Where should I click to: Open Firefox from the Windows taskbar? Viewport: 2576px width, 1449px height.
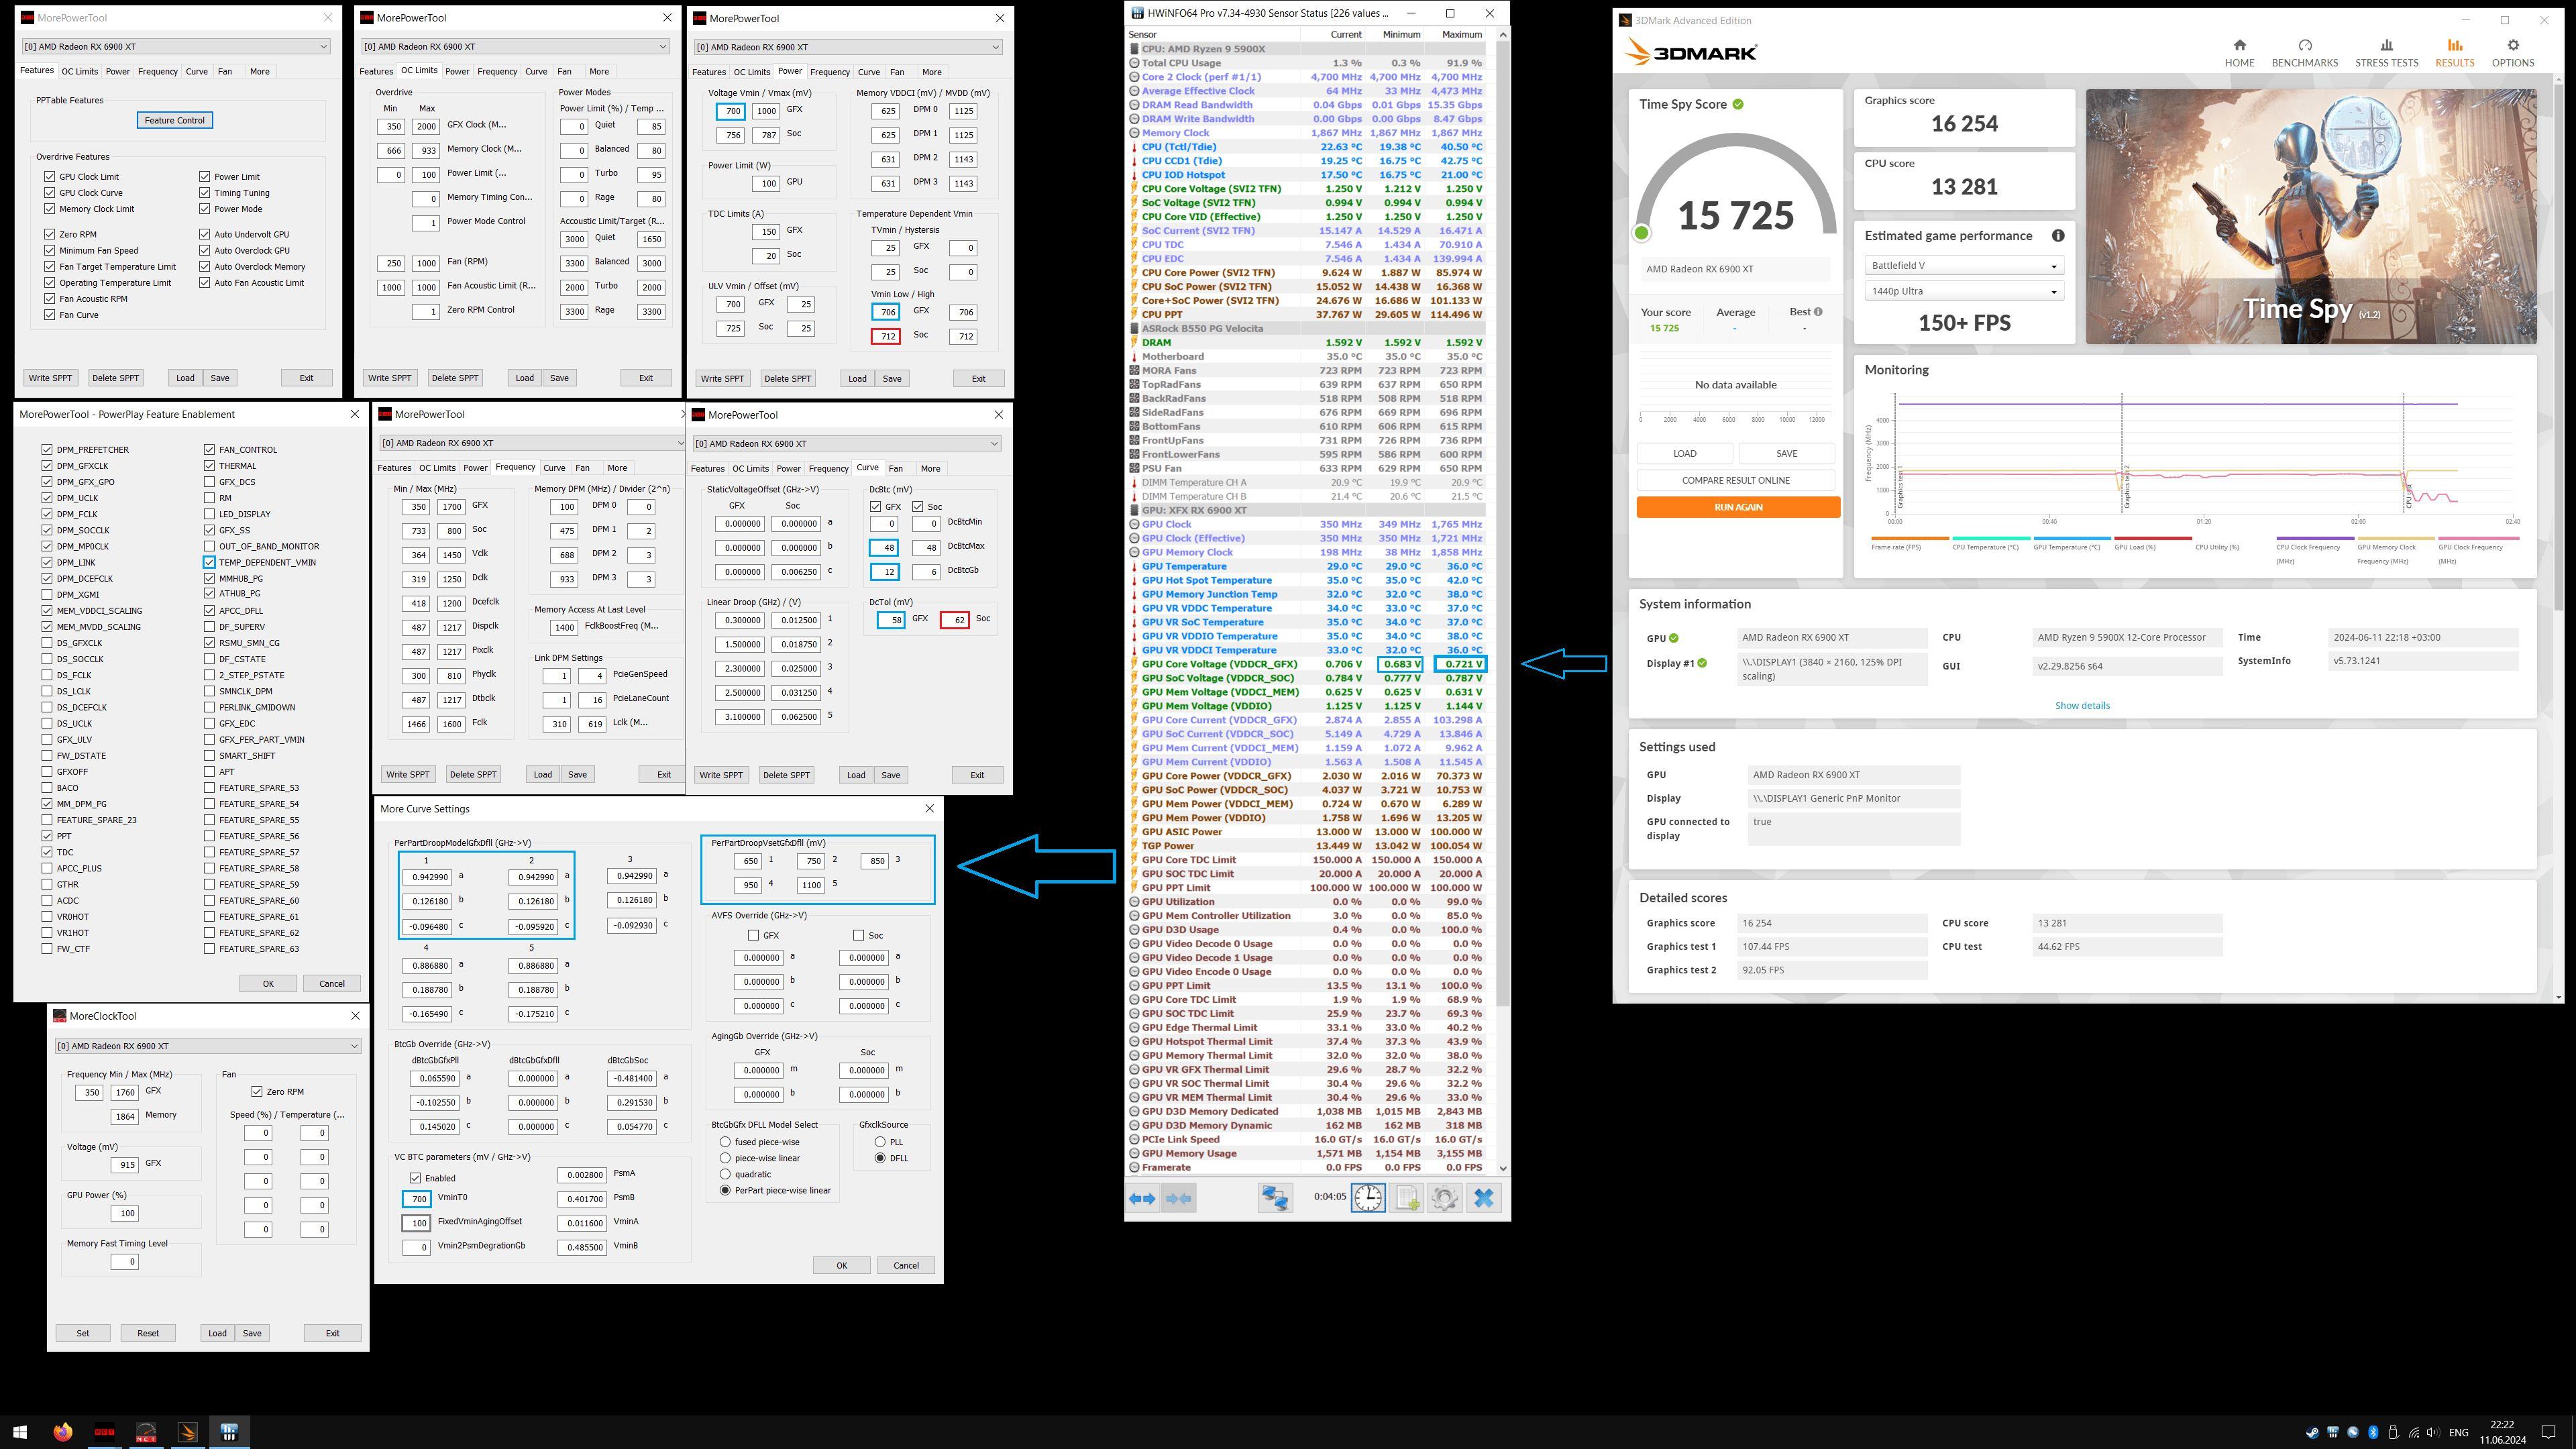click(x=62, y=1432)
